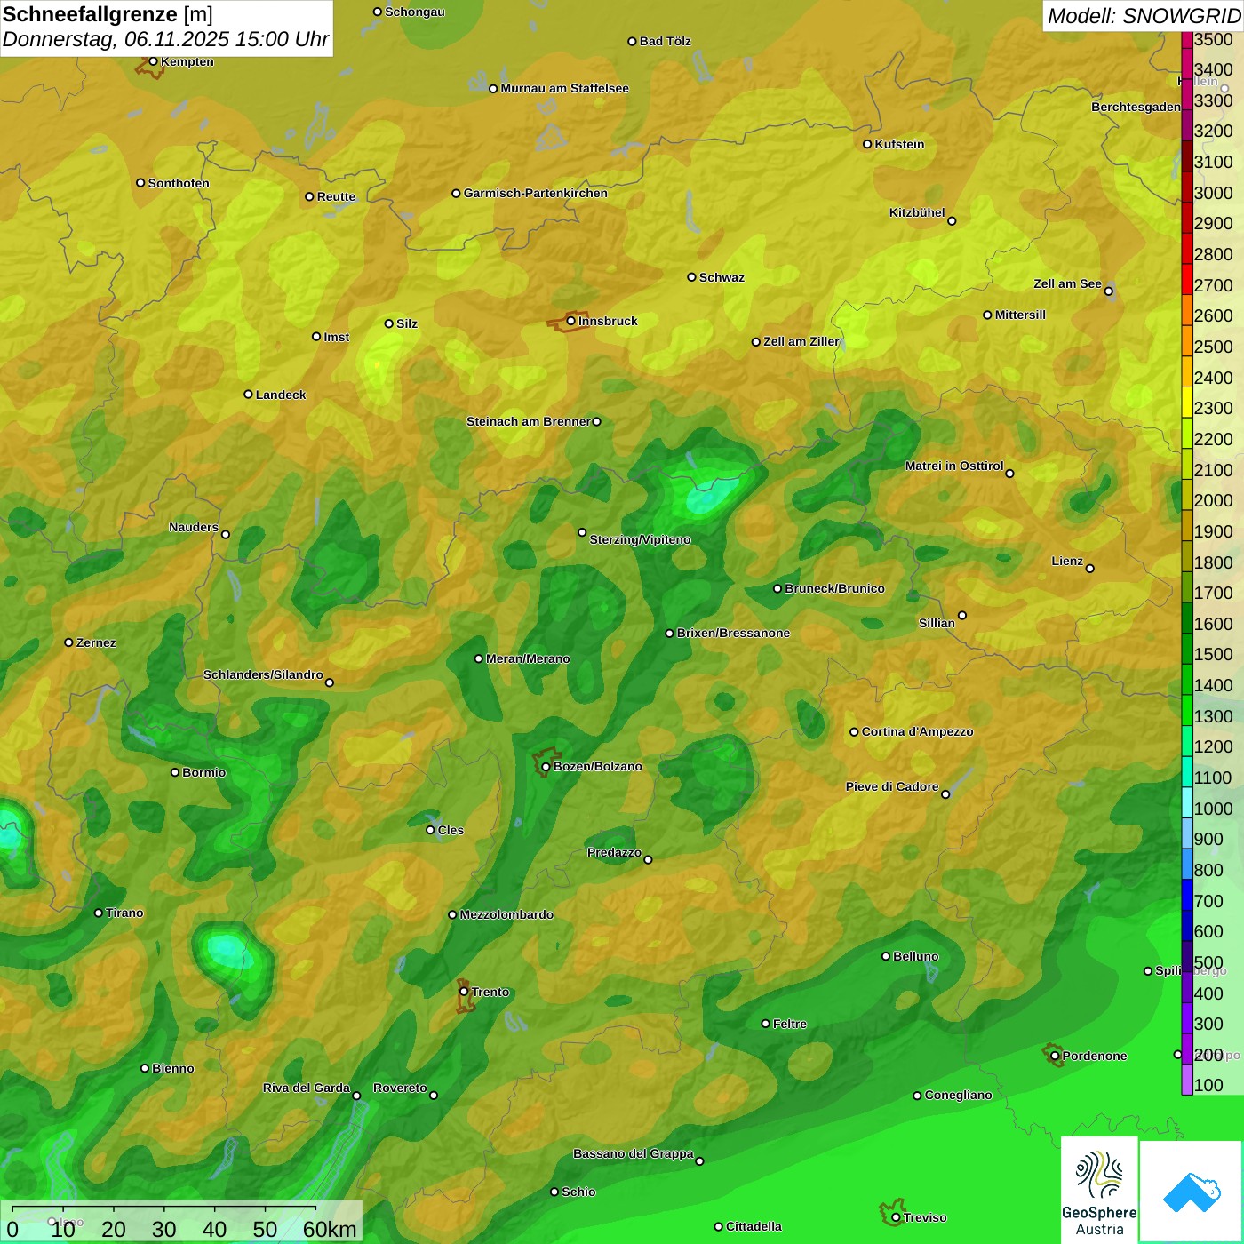This screenshot has width=1244, height=1244.
Task: Click the Bassano del Grappa label
Action: click(634, 1153)
